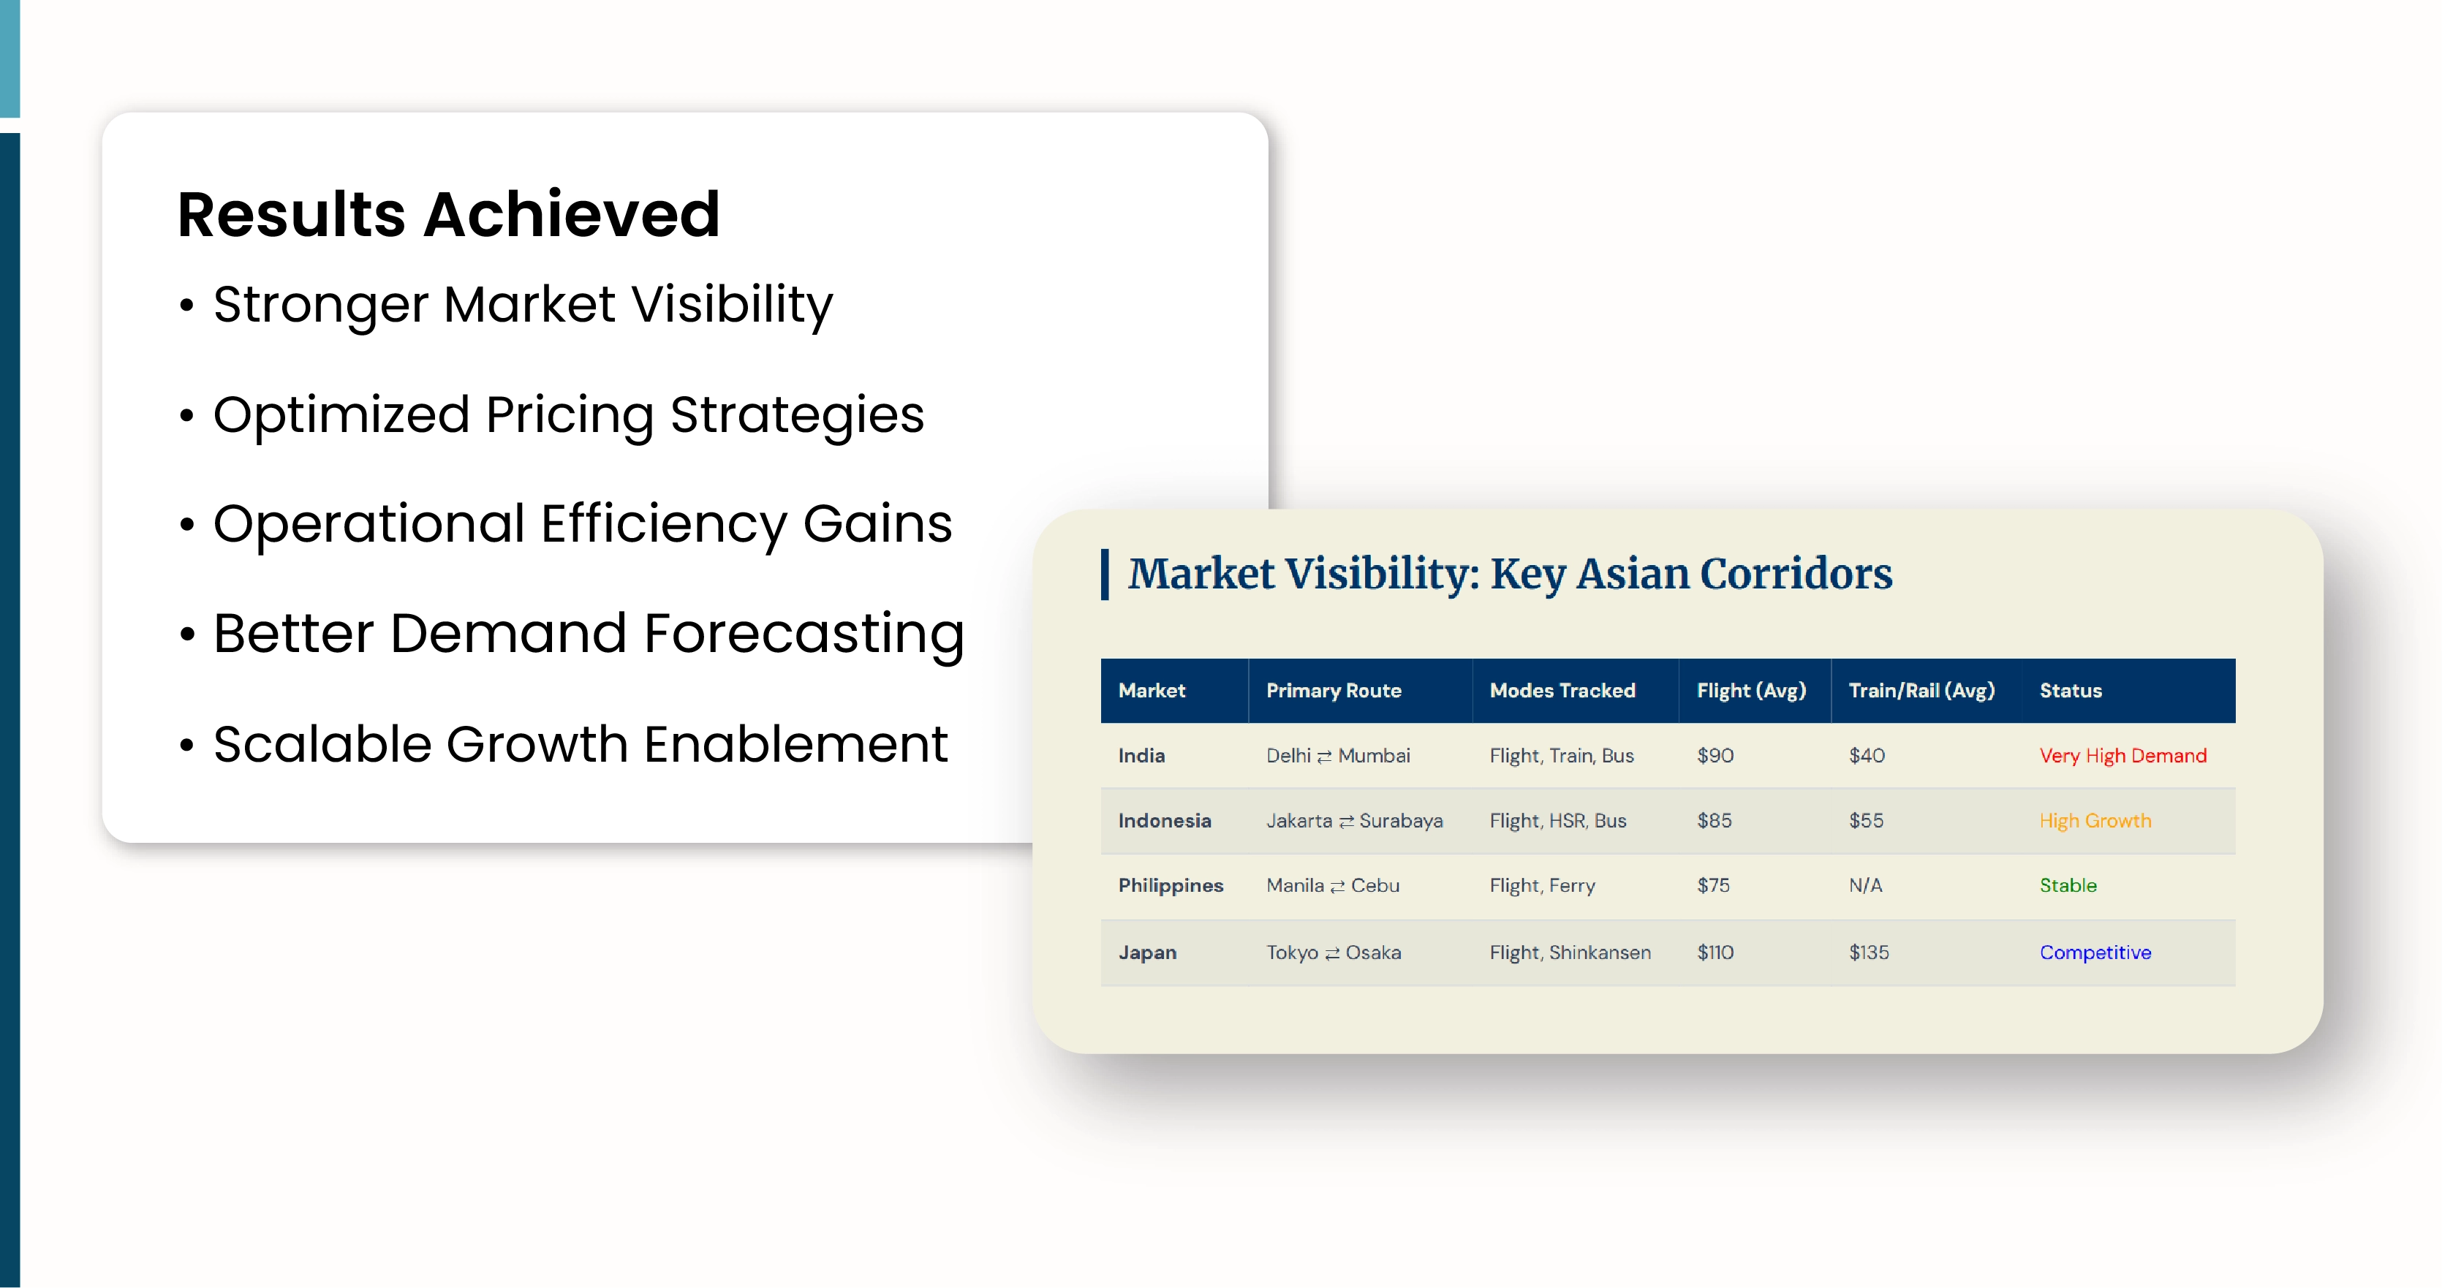This screenshot has width=2442, height=1288.
Task: Click the Market Visibility: Key Asian Corridors title
Action: [1509, 573]
